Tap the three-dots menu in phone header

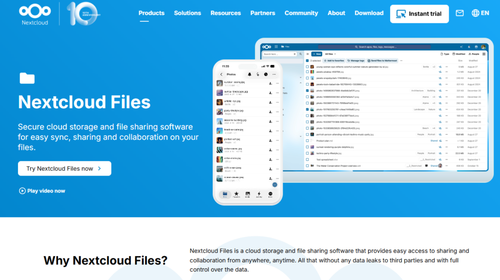coord(274,74)
